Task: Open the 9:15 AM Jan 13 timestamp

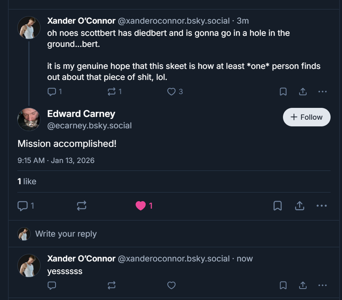Action: point(56,160)
